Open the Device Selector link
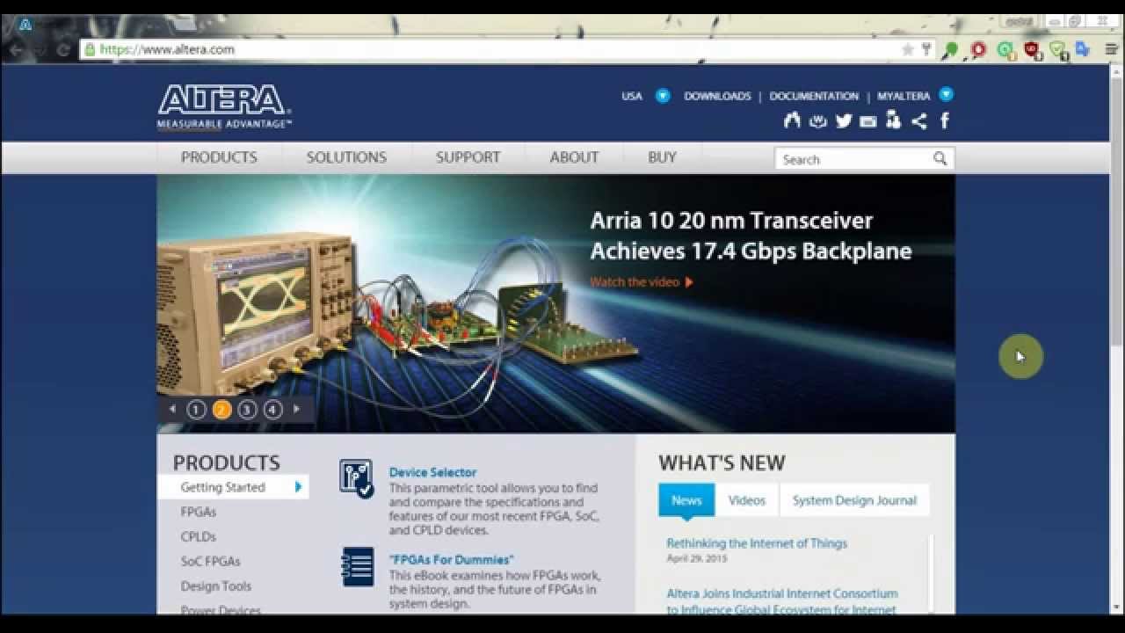This screenshot has height=633, width=1125. (432, 472)
